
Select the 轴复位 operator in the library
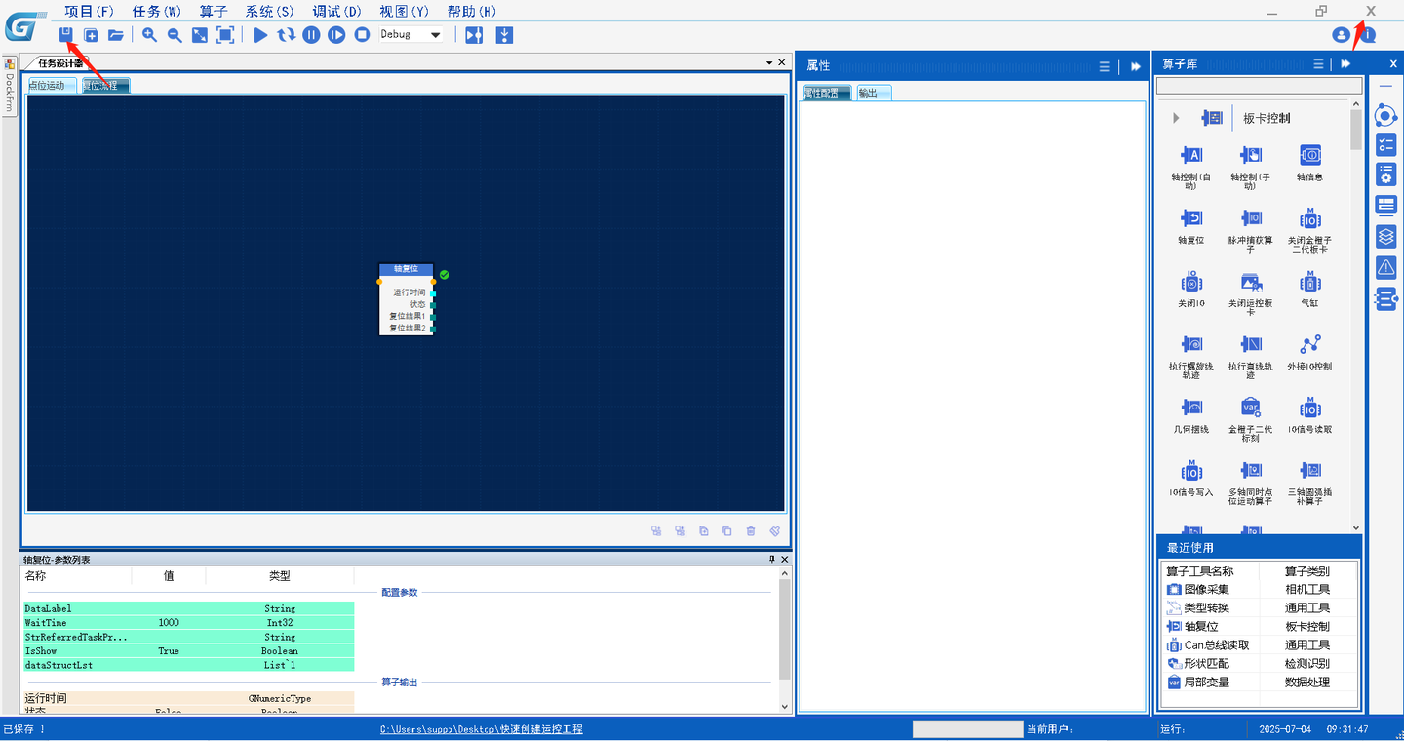(x=1191, y=223)
